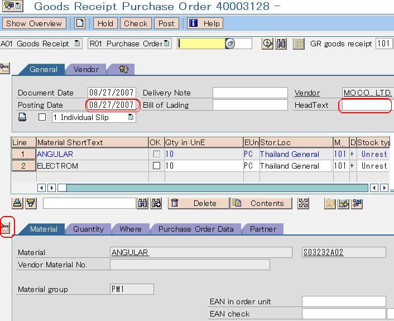Screen dimensions: 394x321
Task: Check OK box for line 1 ANGULAR
Action: pyautogui.click(x=157, y=154)
